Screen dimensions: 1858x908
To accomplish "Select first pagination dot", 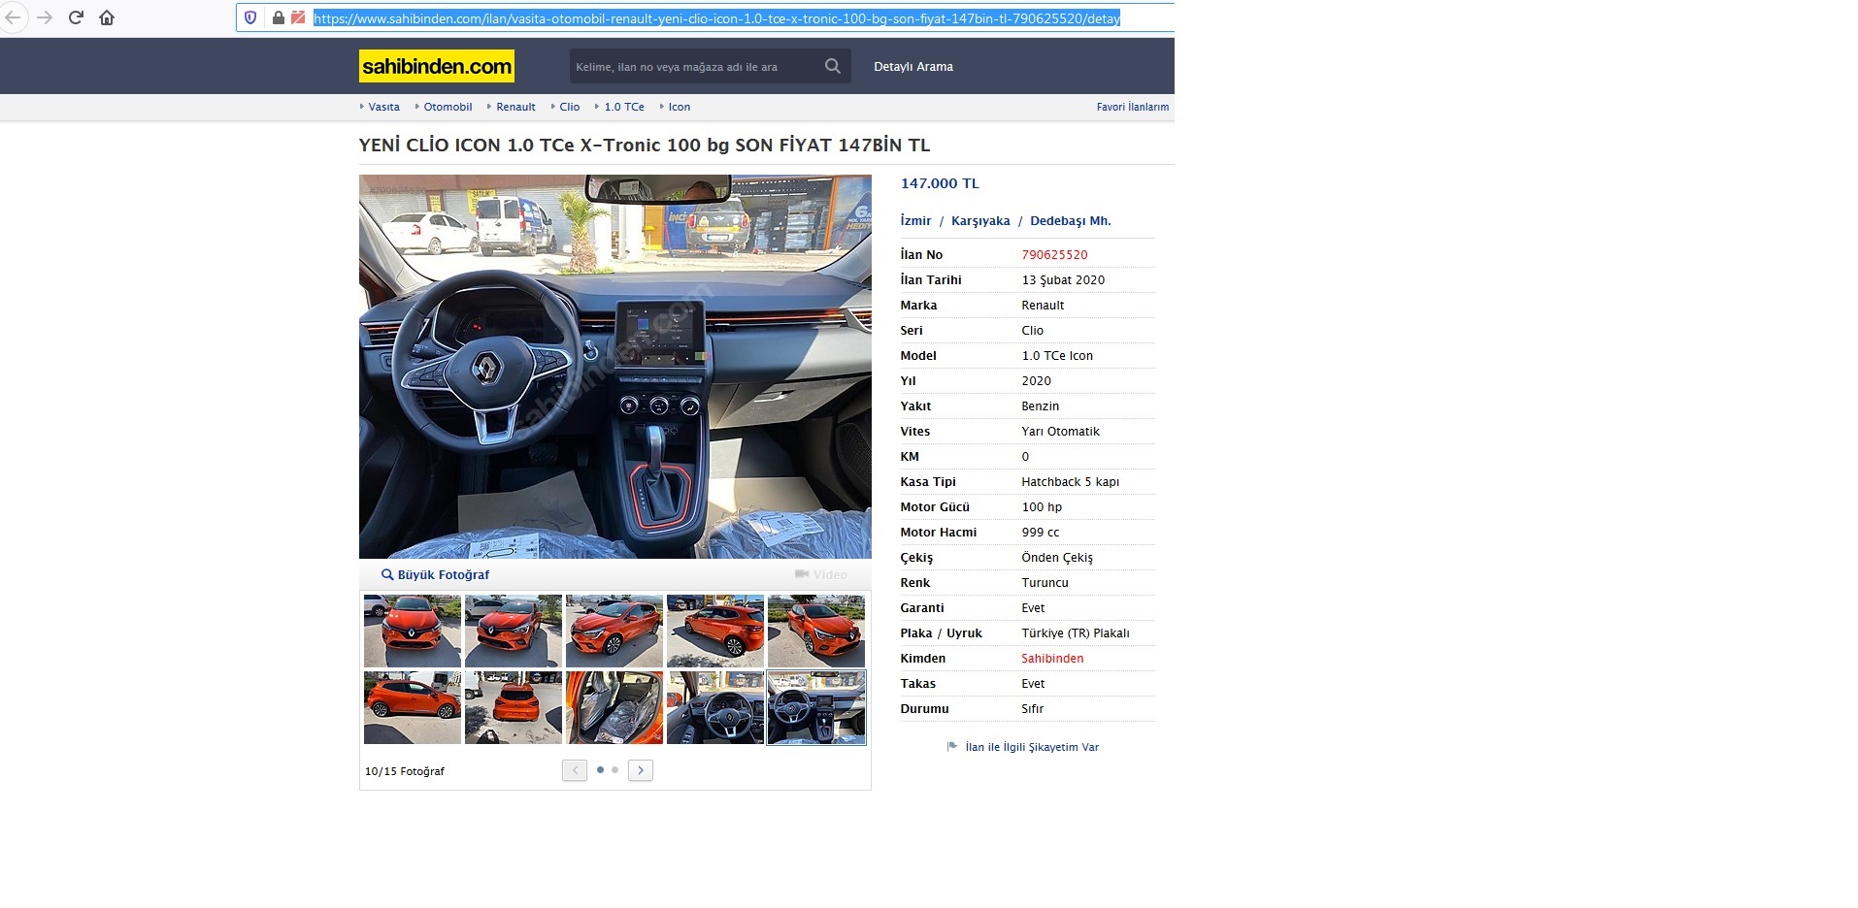I will point(600,770).
